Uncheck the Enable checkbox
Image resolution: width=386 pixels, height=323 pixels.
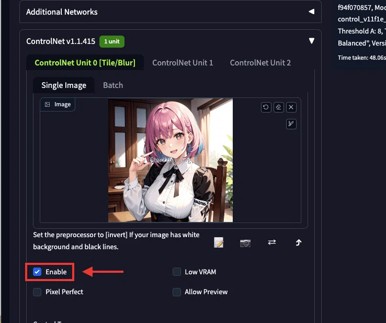37,272
